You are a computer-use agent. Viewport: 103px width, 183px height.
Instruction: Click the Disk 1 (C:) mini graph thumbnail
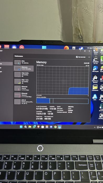click(x=18, y=81)
